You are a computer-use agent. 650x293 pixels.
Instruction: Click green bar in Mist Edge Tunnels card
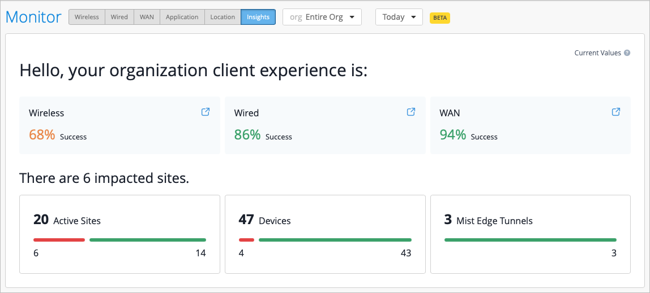click(x=530, y=240)
